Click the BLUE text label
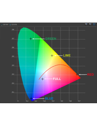 pyautogui.click(x=49, y=99)
